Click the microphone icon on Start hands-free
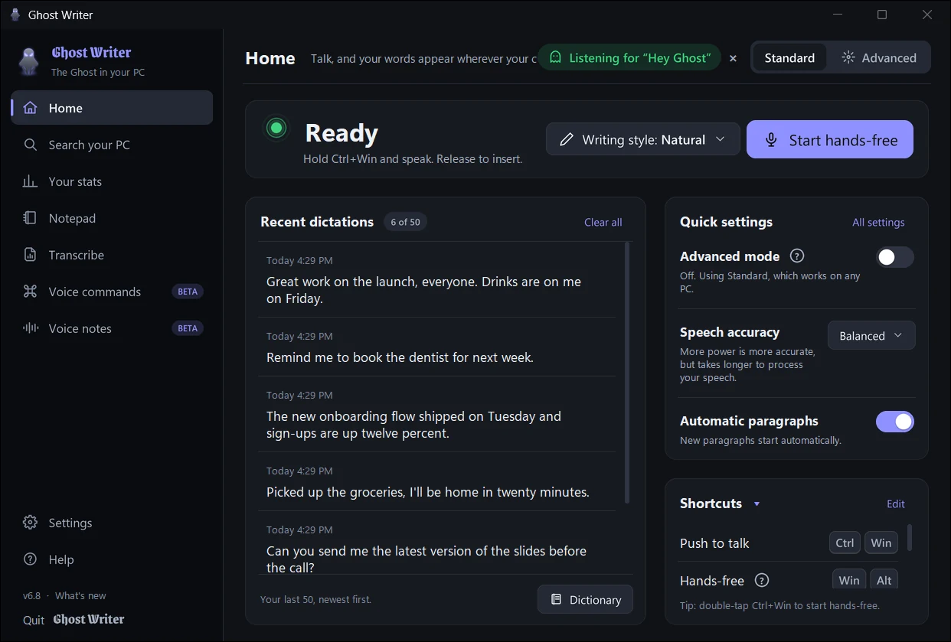This screenshot has height=642, width=951. [771, 139]
